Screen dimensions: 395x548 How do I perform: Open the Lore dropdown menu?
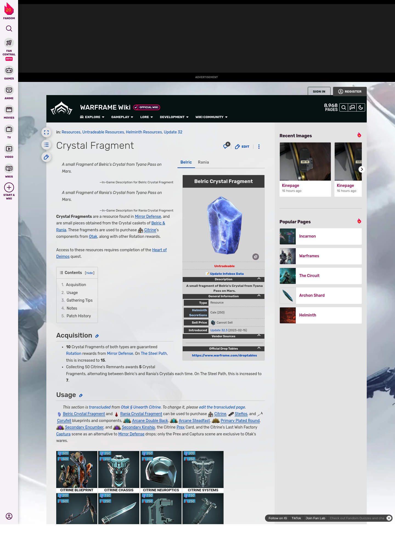point(146,117)
